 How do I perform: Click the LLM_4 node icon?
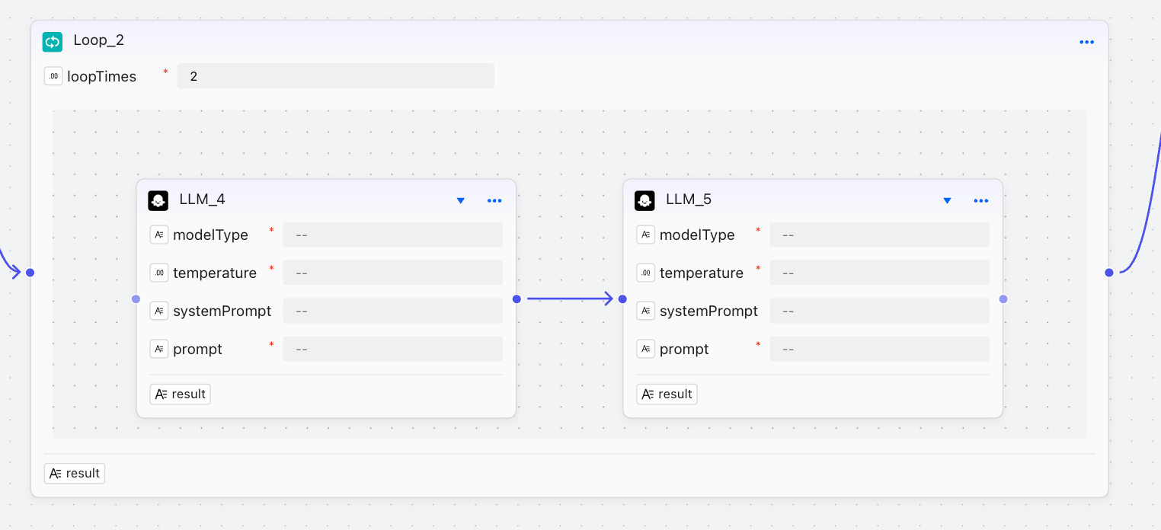point(158,200)
